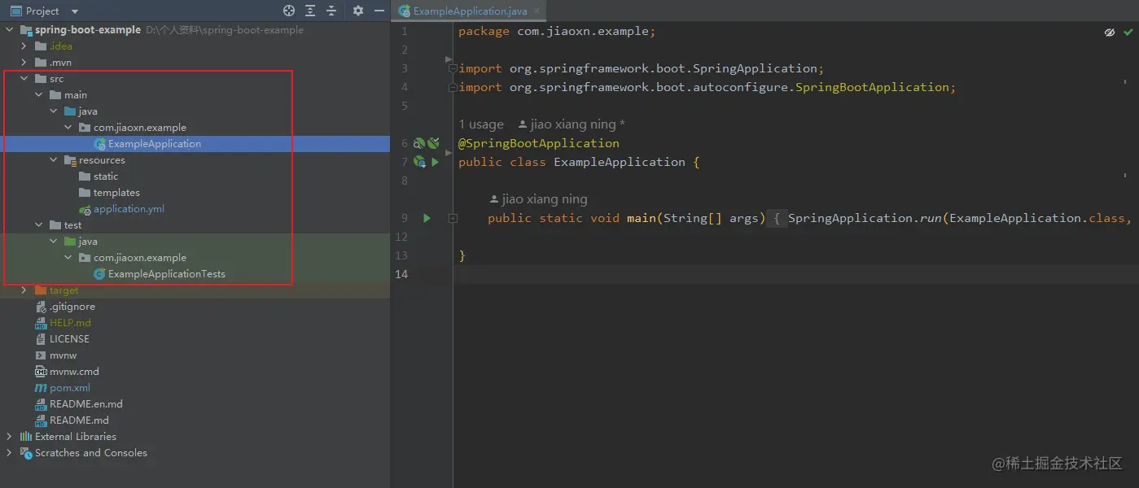The image size is (1139, 488).
Task: Click the ExampleApplicationTests class icon
Action: click(99, 274)
